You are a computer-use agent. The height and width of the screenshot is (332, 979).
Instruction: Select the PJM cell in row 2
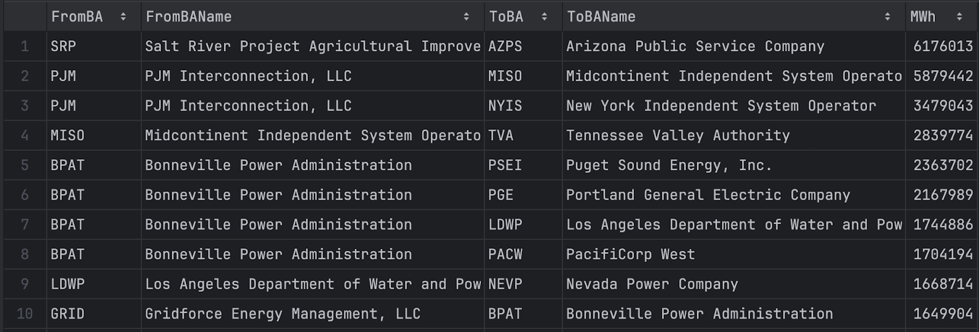[x=94, y=76]
